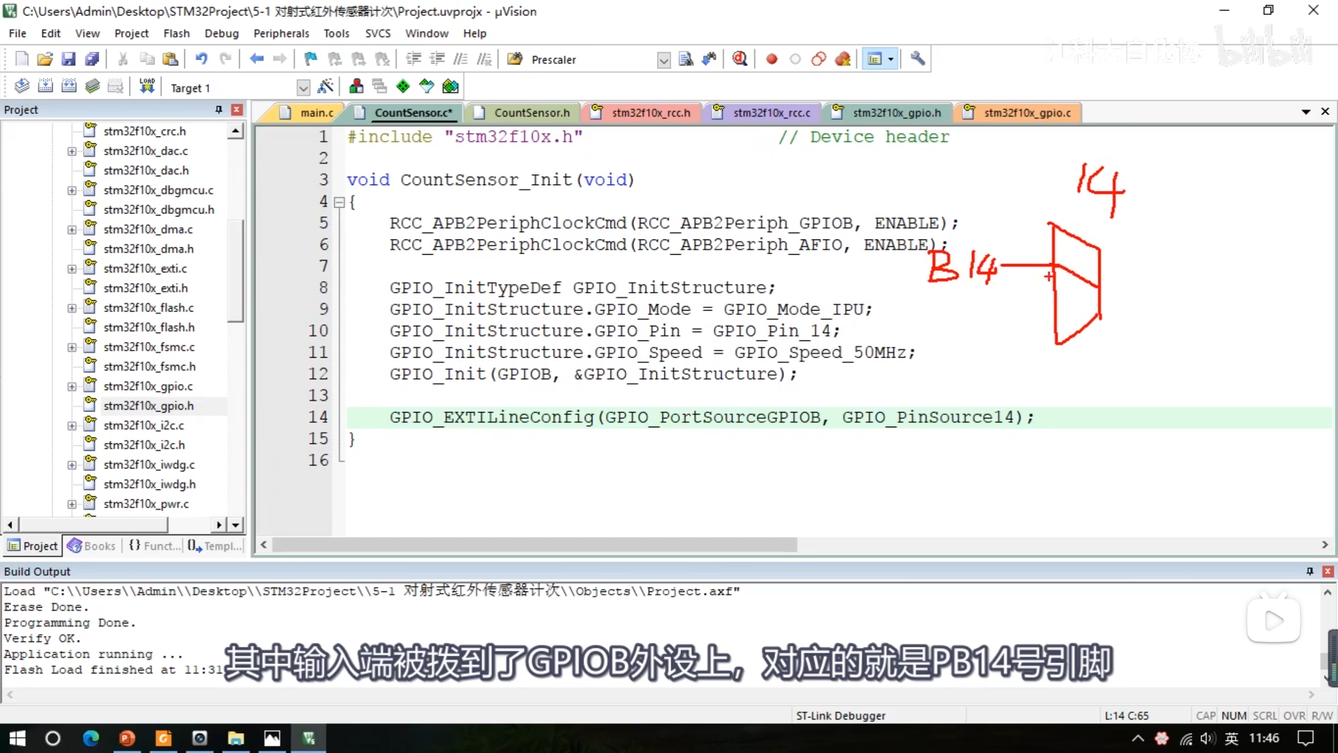
Task: Click the Undo arrow icon
Action: click(201, 59)
